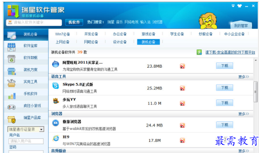Download 多玩YY with 下载 button
The width and height of the screenshot is (262, 153).
click(225, 103)
